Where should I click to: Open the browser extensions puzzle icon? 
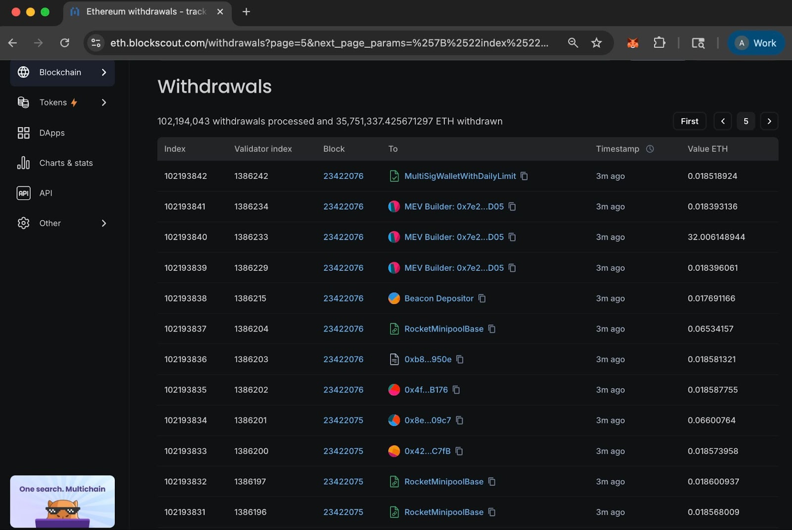pyautogui.click(x=659, y=43)
